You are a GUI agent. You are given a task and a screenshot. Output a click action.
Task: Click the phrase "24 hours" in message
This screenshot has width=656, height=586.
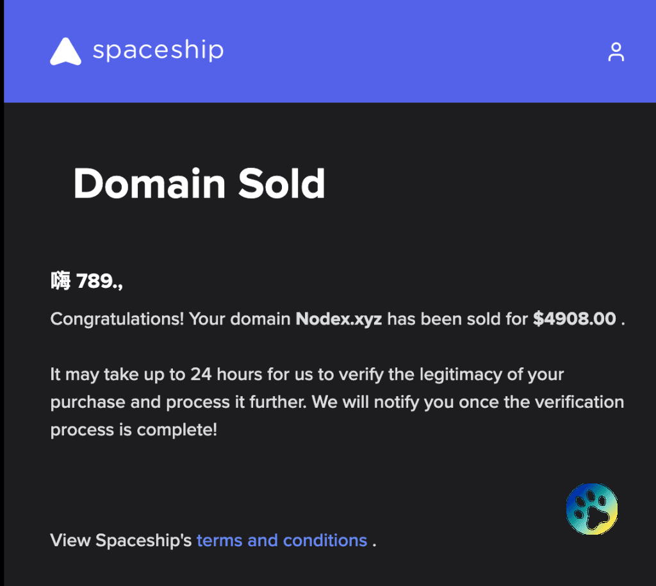tap(217, 374)
